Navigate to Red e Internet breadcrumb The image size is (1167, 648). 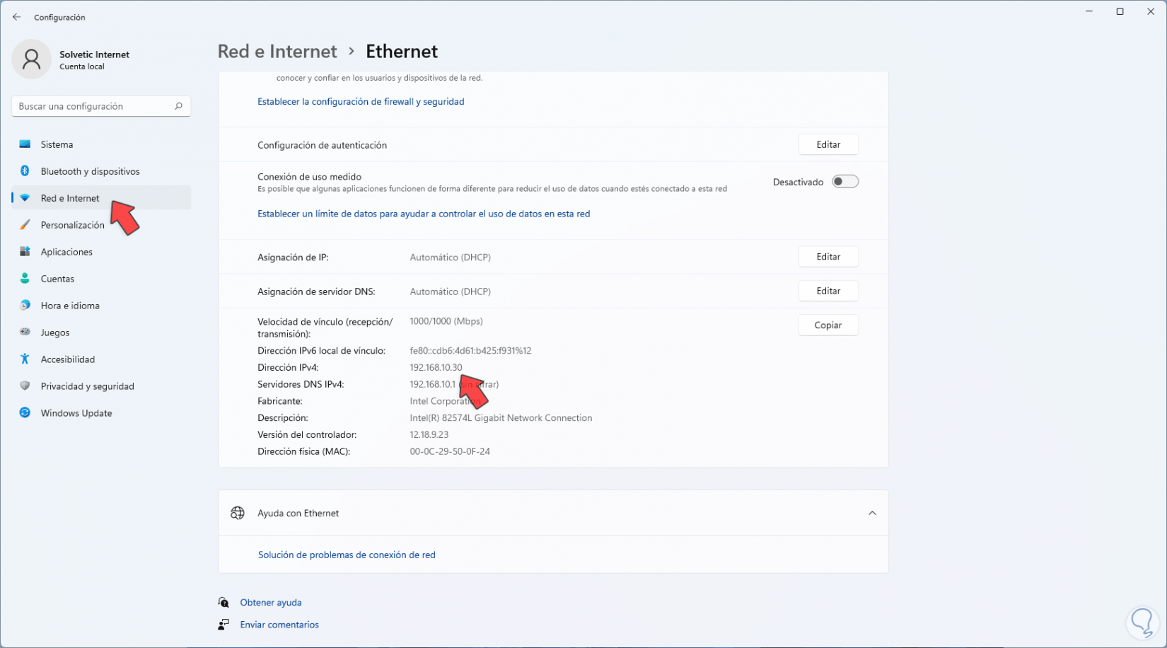click(277, 52)
